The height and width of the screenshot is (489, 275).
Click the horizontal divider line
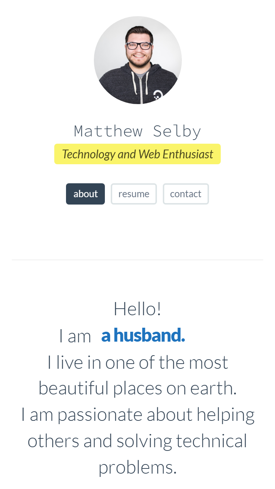(x=137, y=260)
